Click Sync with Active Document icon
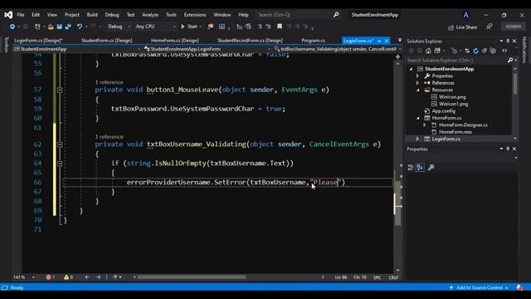 tap(467, 51)
